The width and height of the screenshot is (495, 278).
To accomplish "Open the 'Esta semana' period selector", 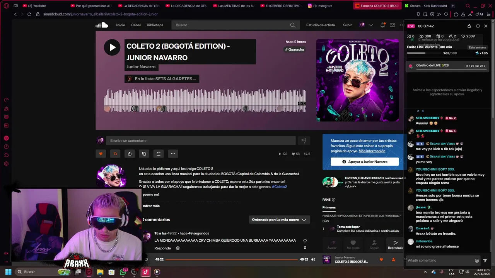I will pos(477,47).
